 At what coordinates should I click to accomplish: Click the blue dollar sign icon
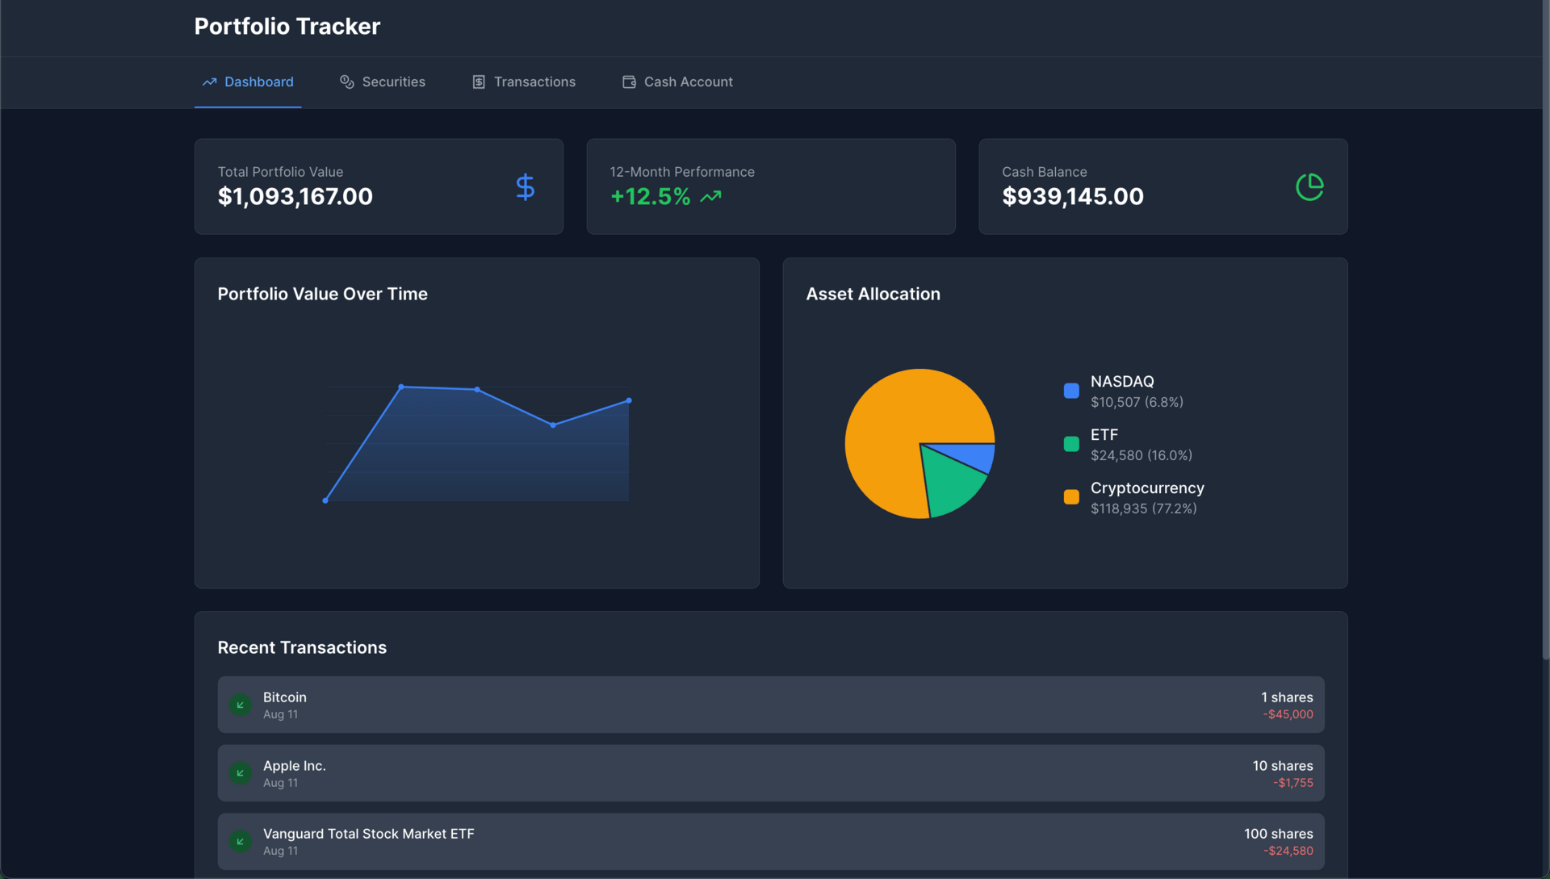tap(525, 187)
